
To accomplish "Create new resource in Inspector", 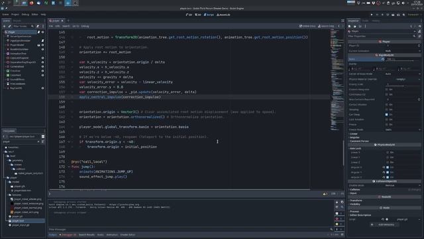I will (x=350, y=27).
